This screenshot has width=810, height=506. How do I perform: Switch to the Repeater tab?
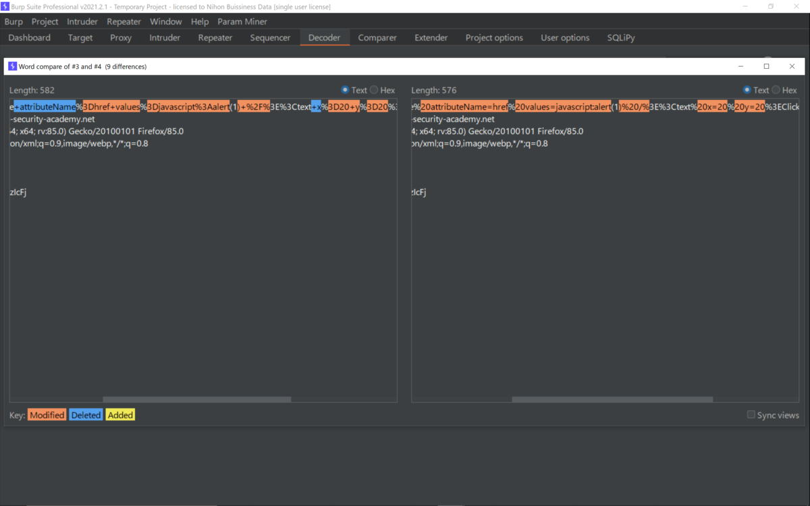215,38
